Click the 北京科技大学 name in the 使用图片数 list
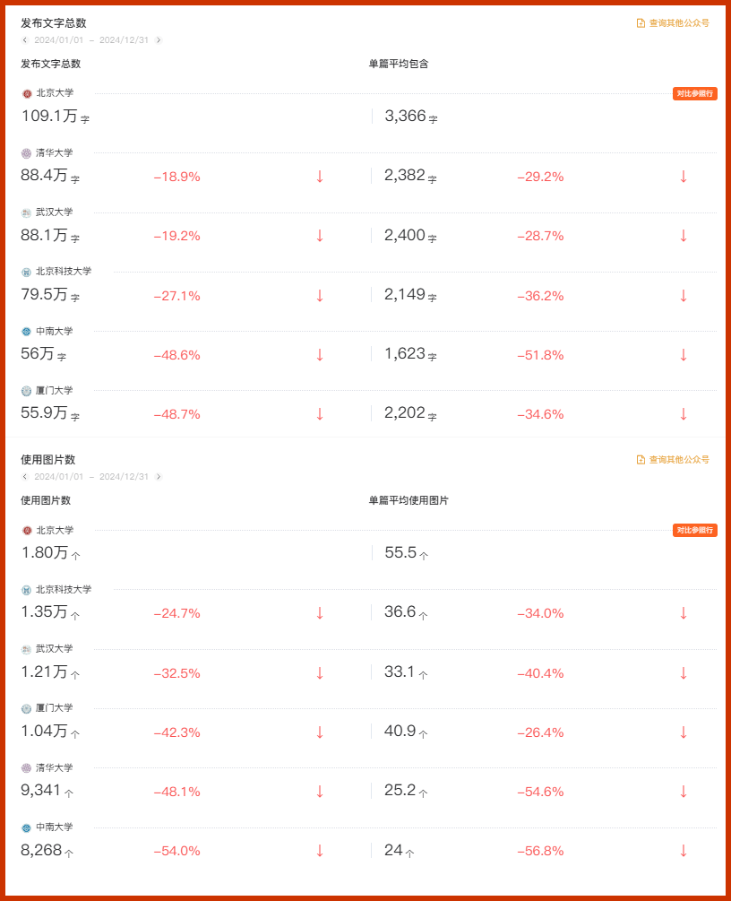The image size is (731, 901). (64, 590)
